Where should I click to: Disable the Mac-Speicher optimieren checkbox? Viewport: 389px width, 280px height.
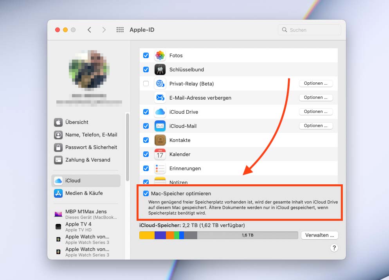[x=146, y=193]
